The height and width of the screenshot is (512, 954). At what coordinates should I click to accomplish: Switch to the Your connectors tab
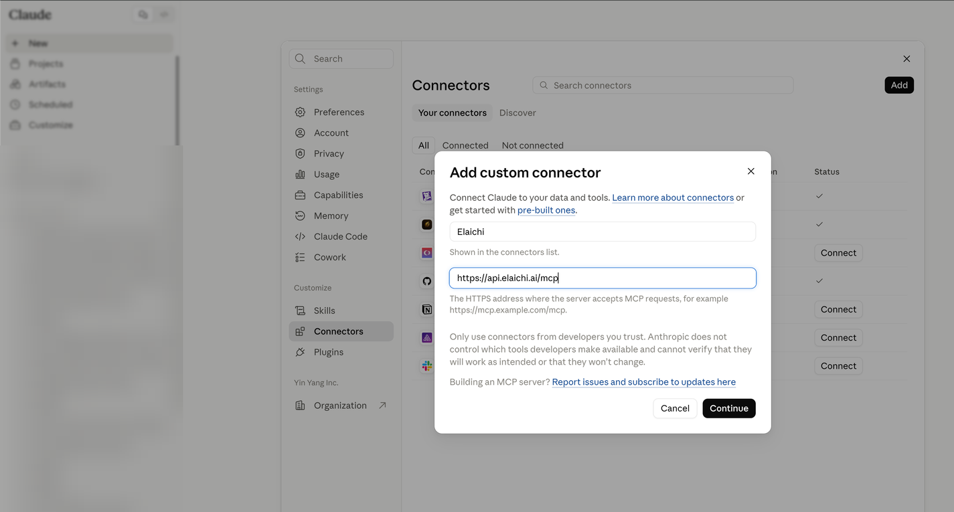tap(453, 112)
